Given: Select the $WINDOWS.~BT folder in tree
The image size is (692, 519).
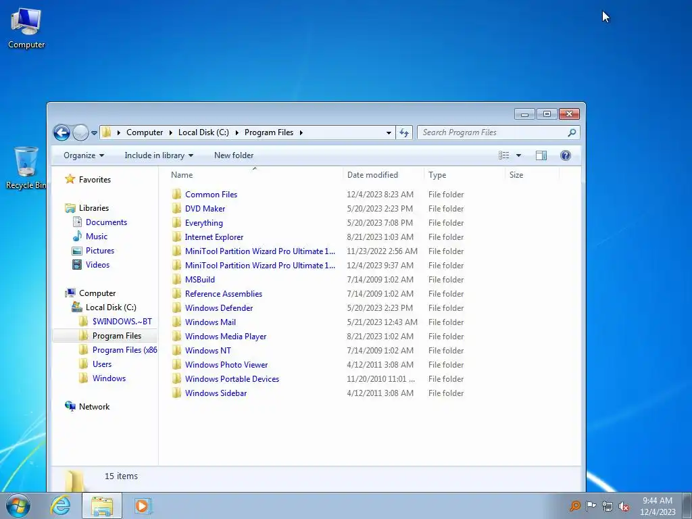Looking at the screenshot, I should click(122, 321).
